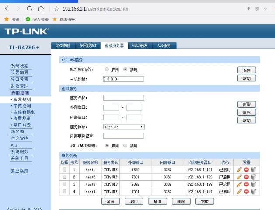Click the browser address bar URL
Viewport: 275px width, 210px height.
click(x=96, y=9)
